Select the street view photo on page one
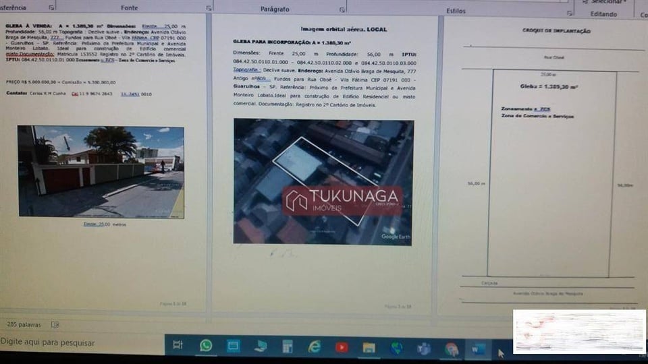 pos(101,172)
